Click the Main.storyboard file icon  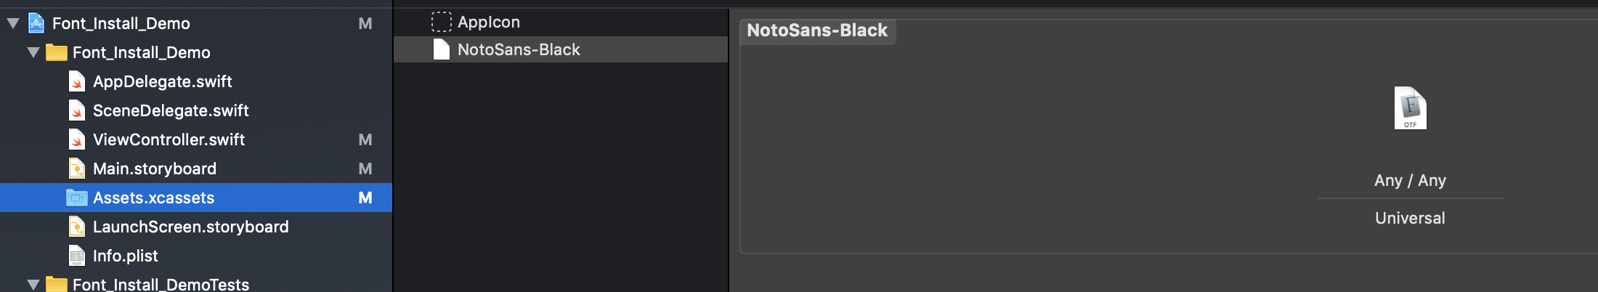coord(77,169)
